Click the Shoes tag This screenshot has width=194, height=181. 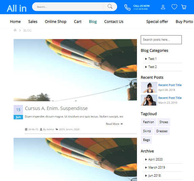click(164, 122)
